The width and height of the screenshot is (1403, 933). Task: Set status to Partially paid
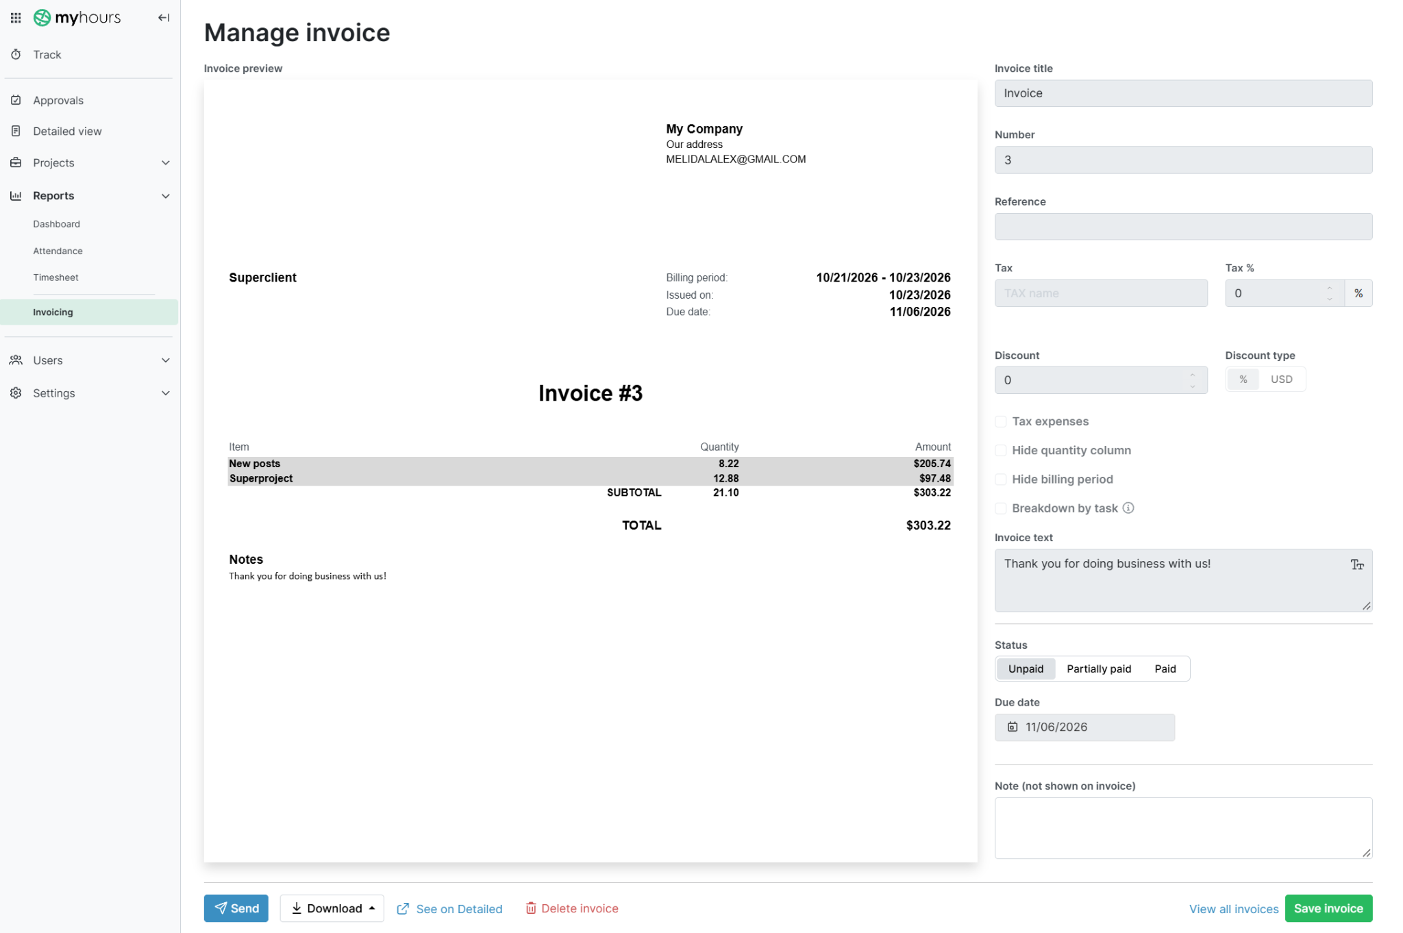[x=1099, y=669]
